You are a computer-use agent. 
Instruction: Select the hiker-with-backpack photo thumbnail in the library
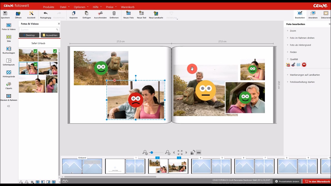pos(28,55)
